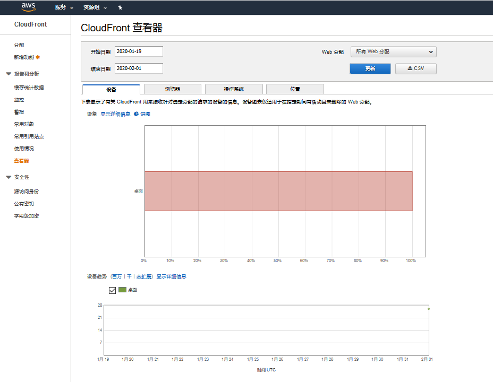The width and height of the screenshot is (493, 382).
Task: Open 新增功能 in the sidebar
Action: pos(24,57)
